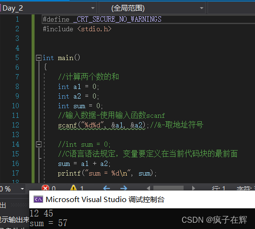Collapse the comment block at line 14
This screenshot has height=229, width=255.
click(39, 144)
